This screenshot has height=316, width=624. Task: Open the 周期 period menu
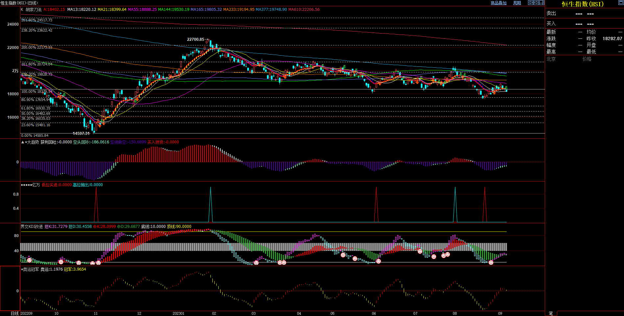coord(517,3)
